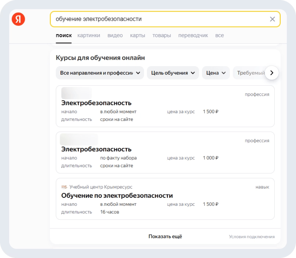The image size is (296, 258).
Task: Open the Все направления и профессии dropdown
Action: click(100, 73)
